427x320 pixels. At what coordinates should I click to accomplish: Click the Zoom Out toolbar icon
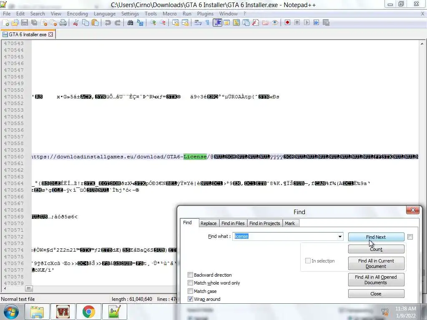coord(163,23)
